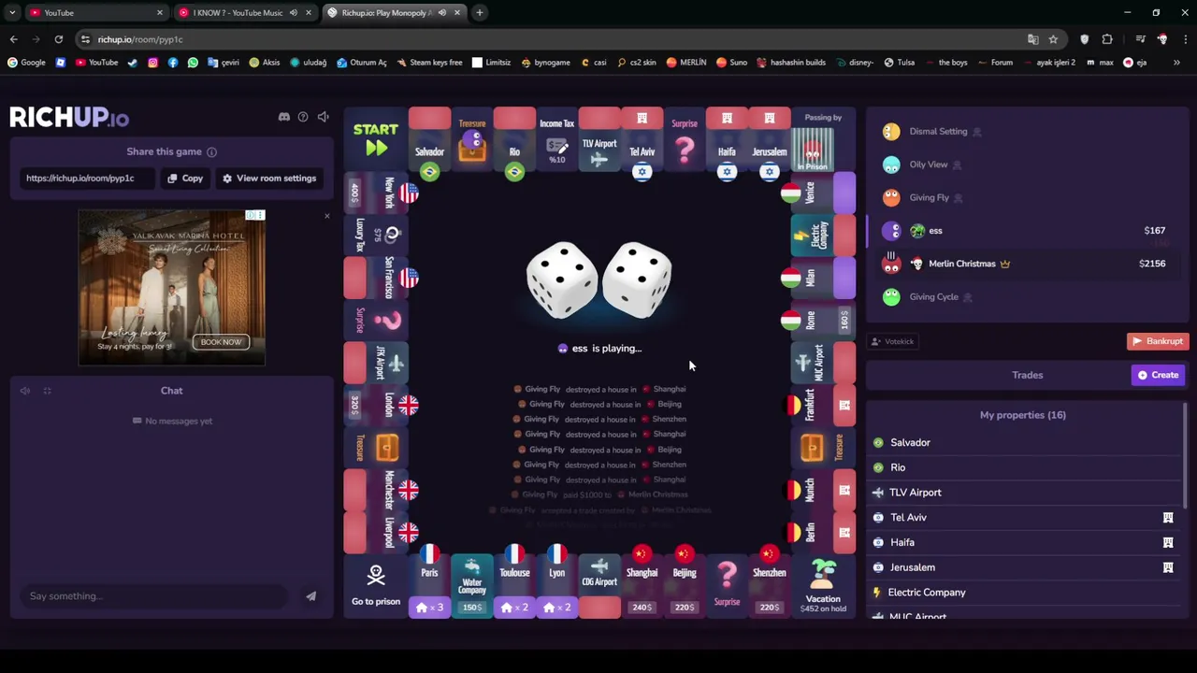Screen dimensions: 1197x673
Task: Click the START corner tile
Action: click(x=376, y=139)
